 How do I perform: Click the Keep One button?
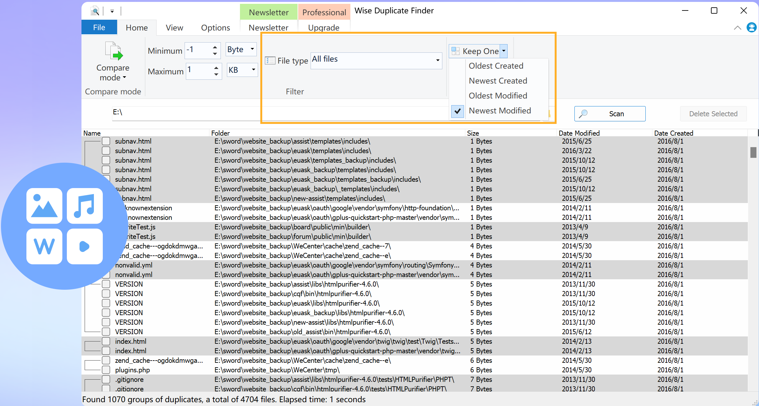tap(474, 51)
